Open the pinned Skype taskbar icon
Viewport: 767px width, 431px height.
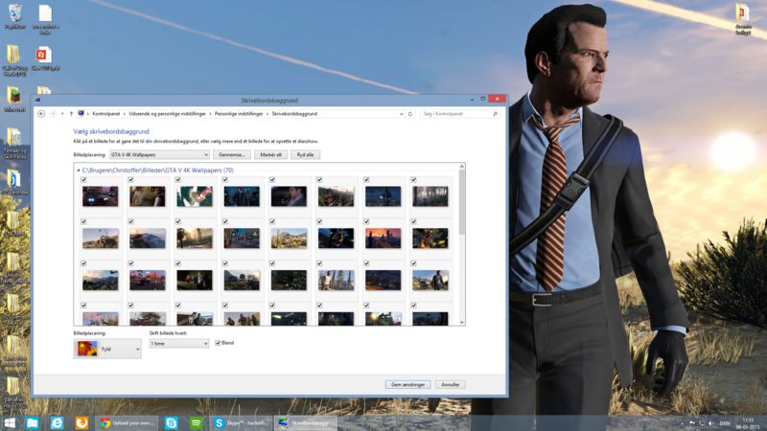pyautogui.click(x=172, y=422)
